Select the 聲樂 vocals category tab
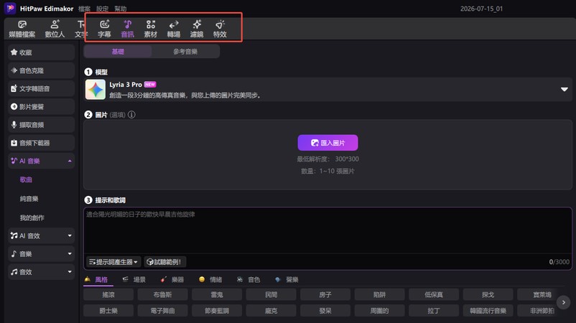The width and height of the screenshot is (576, 323). (287, 280)
